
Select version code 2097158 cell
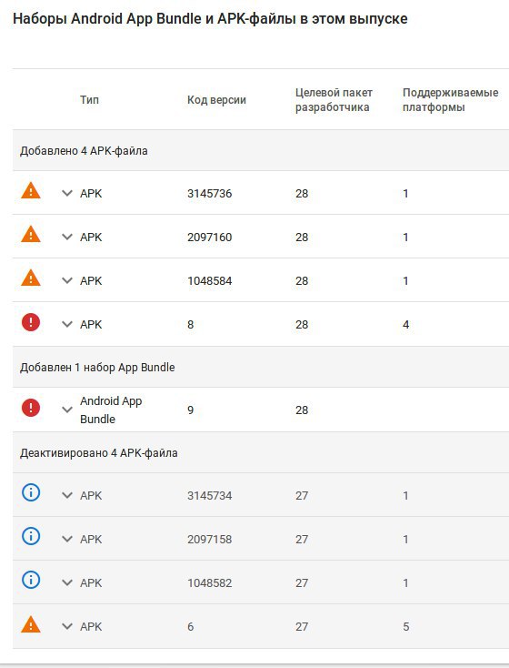[x=209, y=540]
